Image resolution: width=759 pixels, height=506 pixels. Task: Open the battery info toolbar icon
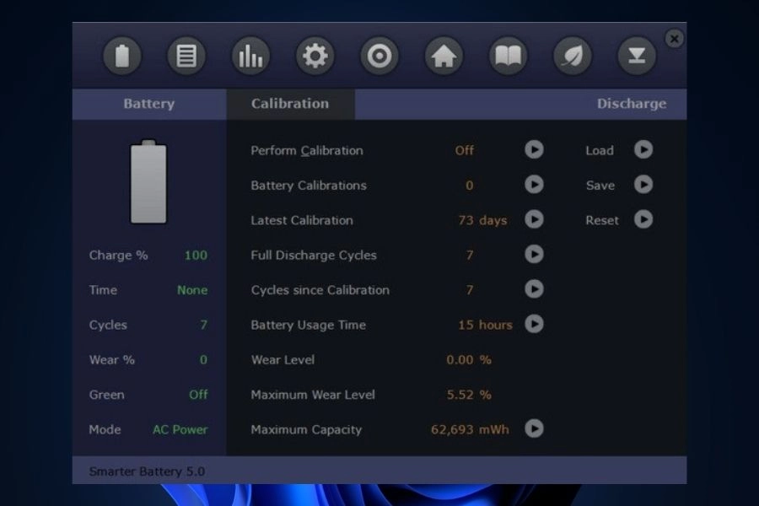[x=122, y=56]
